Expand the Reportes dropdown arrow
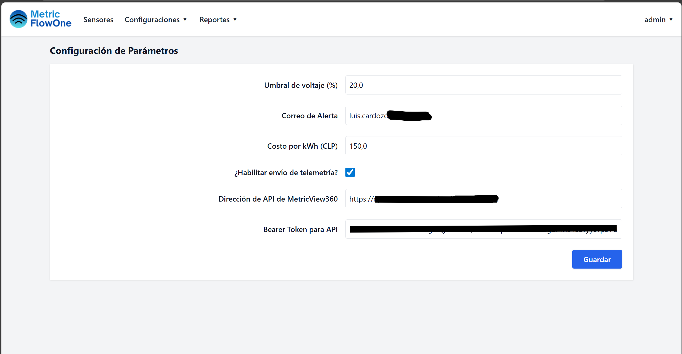Image resolution: width=682 pixels, height=354 pixels. pyautogui.click(x=235, y=19)
